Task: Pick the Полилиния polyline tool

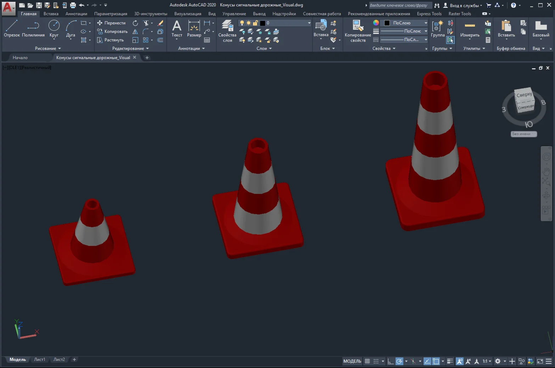Action: pyautogui.click(x=33, y=28)
